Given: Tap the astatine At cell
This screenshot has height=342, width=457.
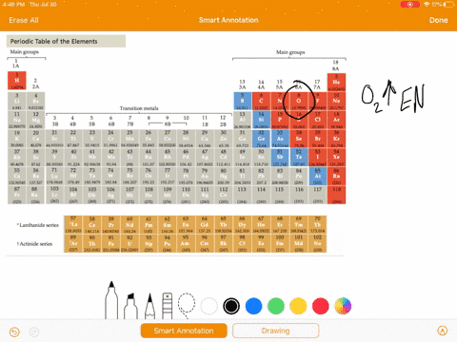Looking at the screenshot, I should point(318,176).
